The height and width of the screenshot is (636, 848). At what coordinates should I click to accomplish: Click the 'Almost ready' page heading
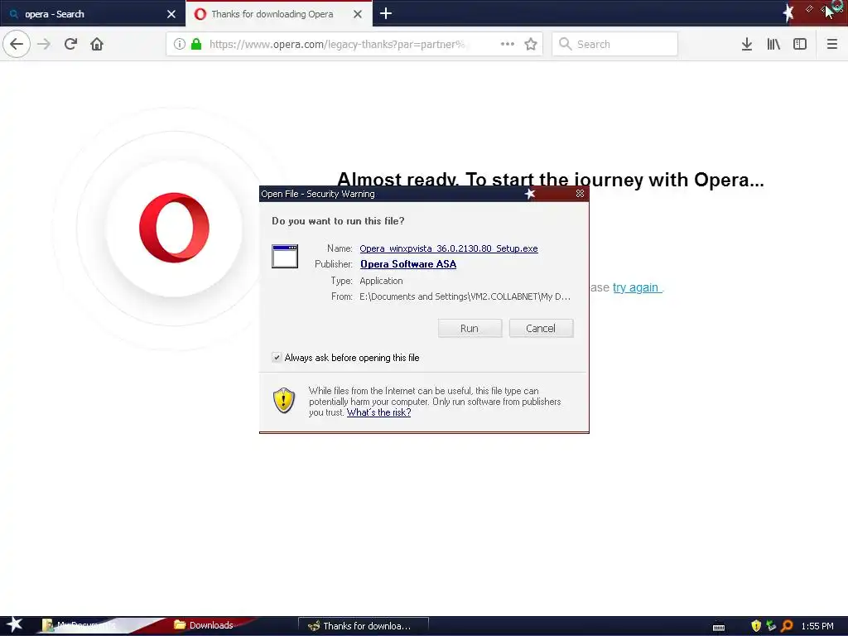(550, 179)
